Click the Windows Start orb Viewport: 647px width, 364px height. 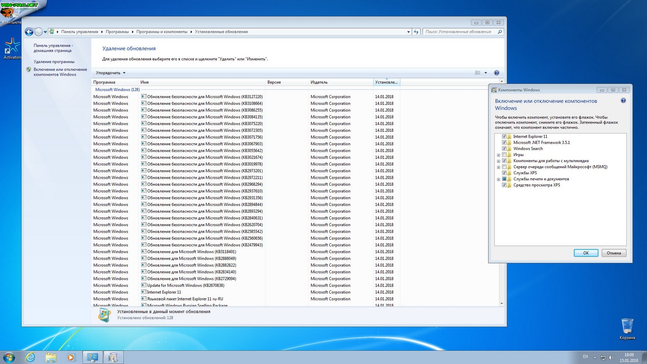point(9,357)
